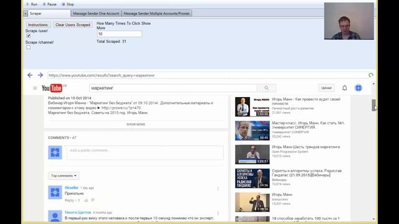The image size is (399, 224).
Task: Open Шесть трендов маркетинга video thumbnail
Action: 252,154
